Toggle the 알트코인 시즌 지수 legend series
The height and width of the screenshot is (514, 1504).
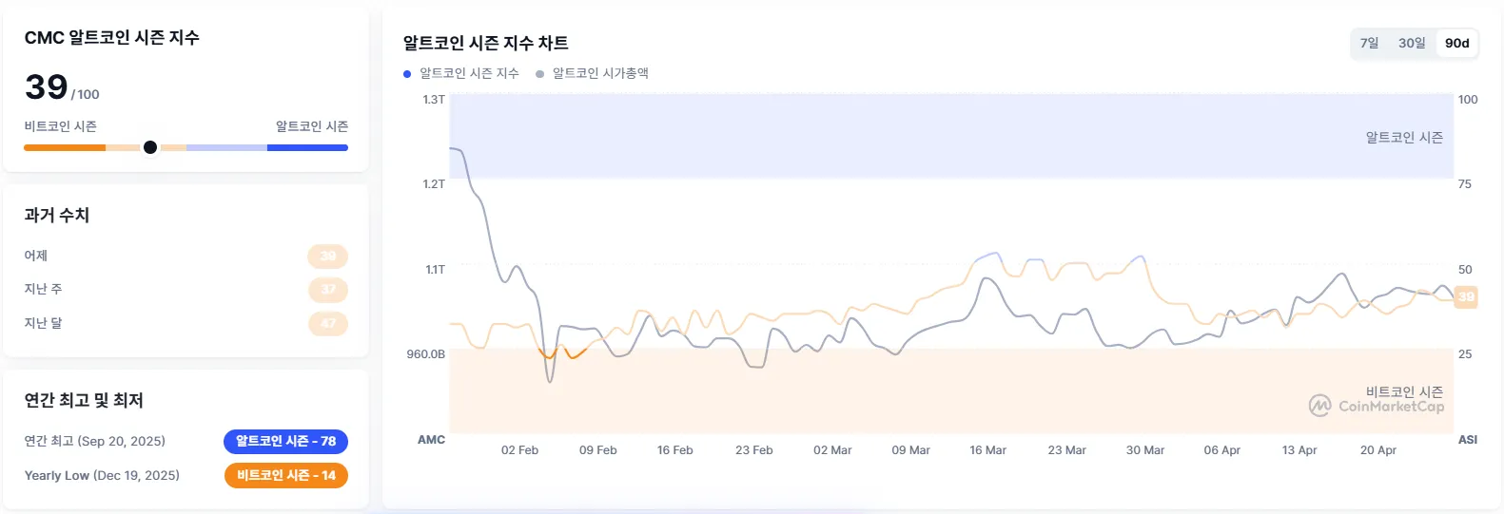(x=469, y=73)
